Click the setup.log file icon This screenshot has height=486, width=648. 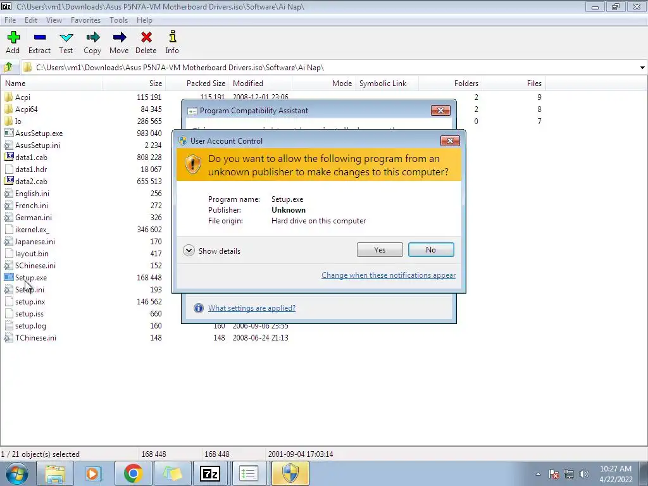[x=8, y=326]
